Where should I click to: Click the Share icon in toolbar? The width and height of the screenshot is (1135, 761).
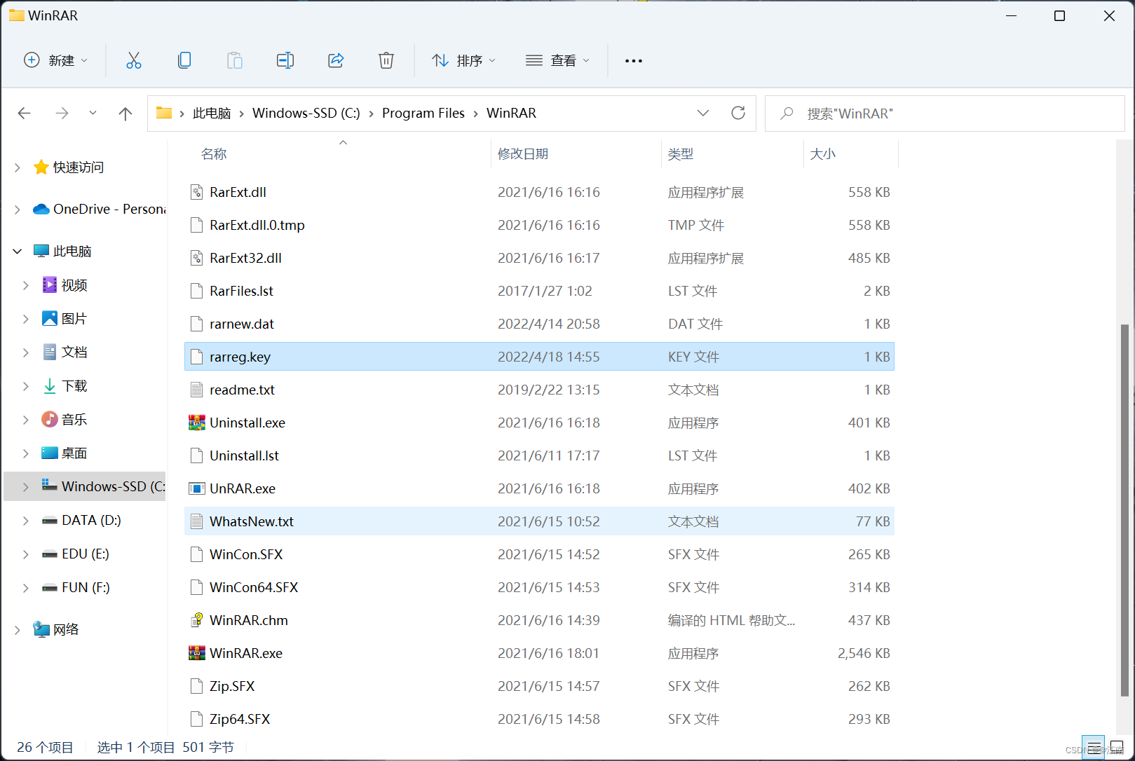click(x=336, y=60)
